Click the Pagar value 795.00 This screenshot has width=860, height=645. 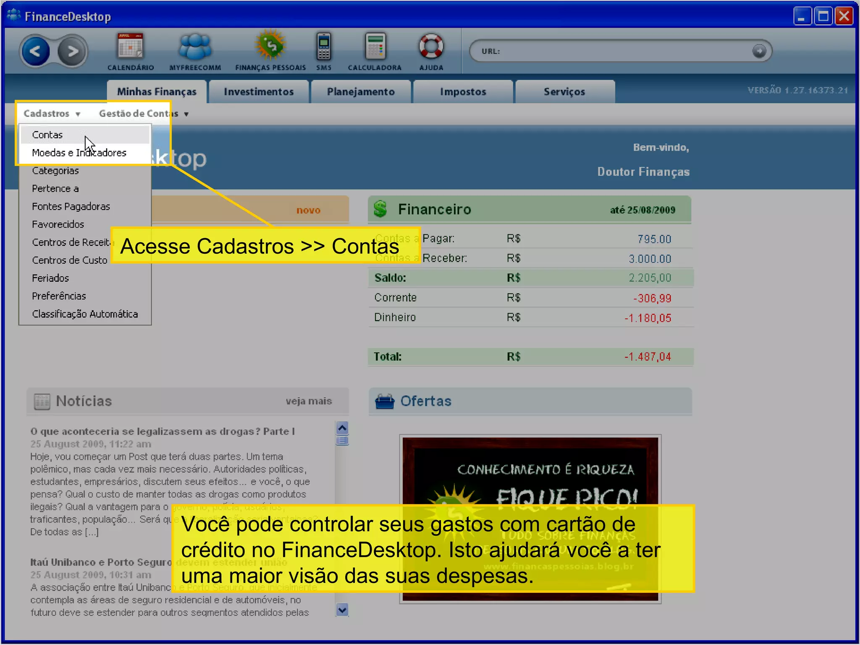coord(654,239)
